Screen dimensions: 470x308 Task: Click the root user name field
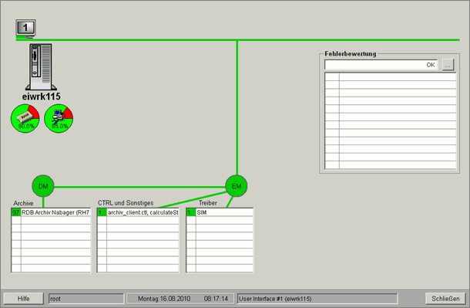click(86, 299)
